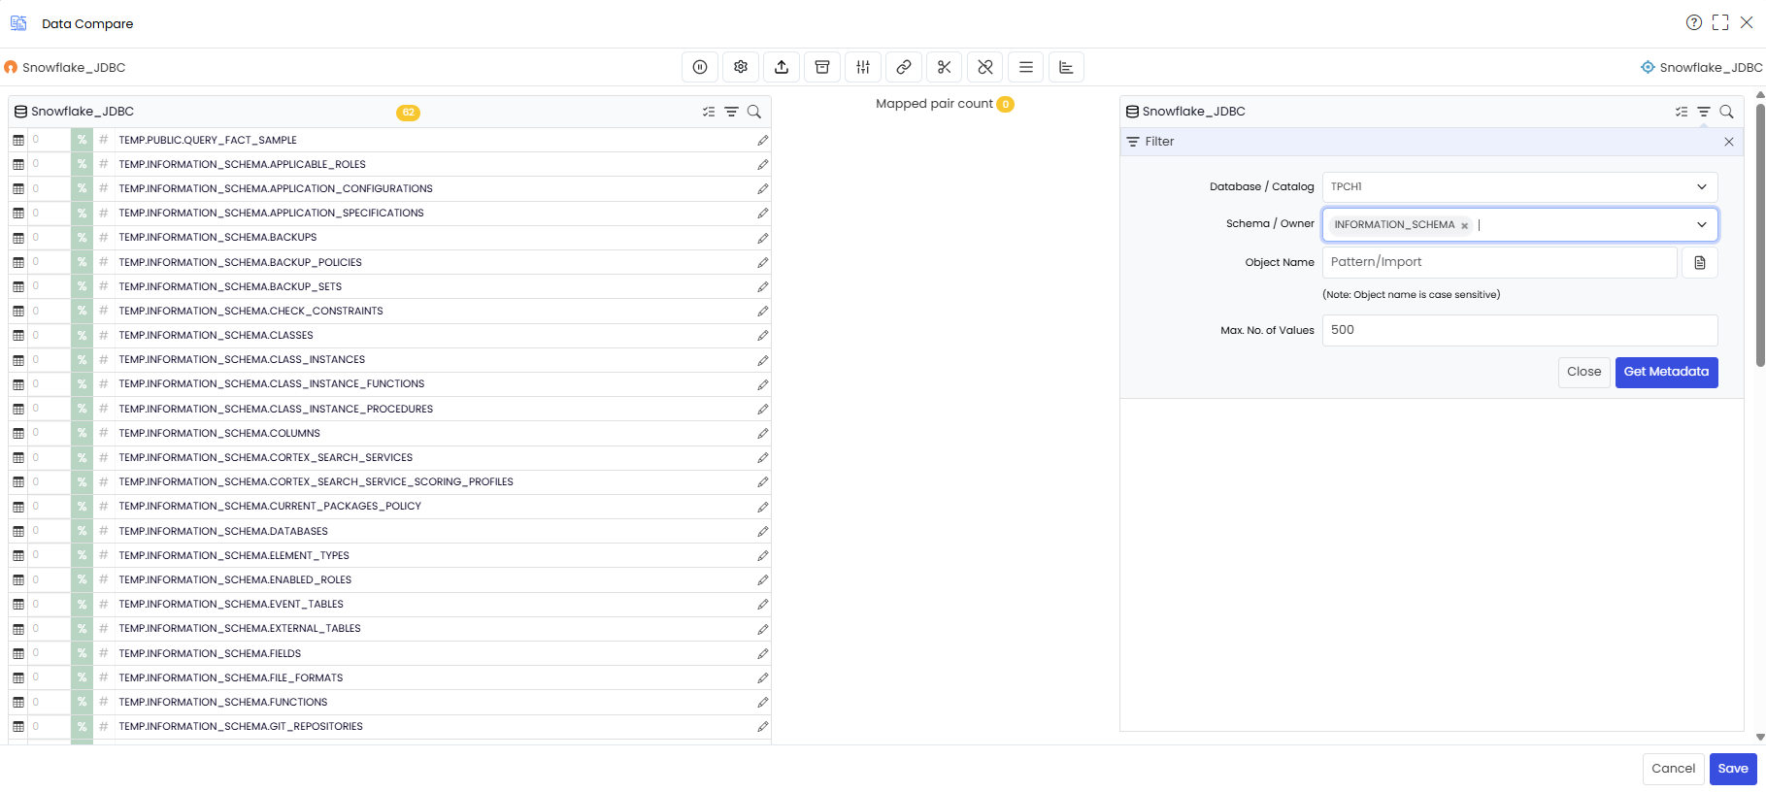Remove INFORMATION_SCHEMA tag from schema field
This screenshot has width=1766, height=792.
point(1465,225)
